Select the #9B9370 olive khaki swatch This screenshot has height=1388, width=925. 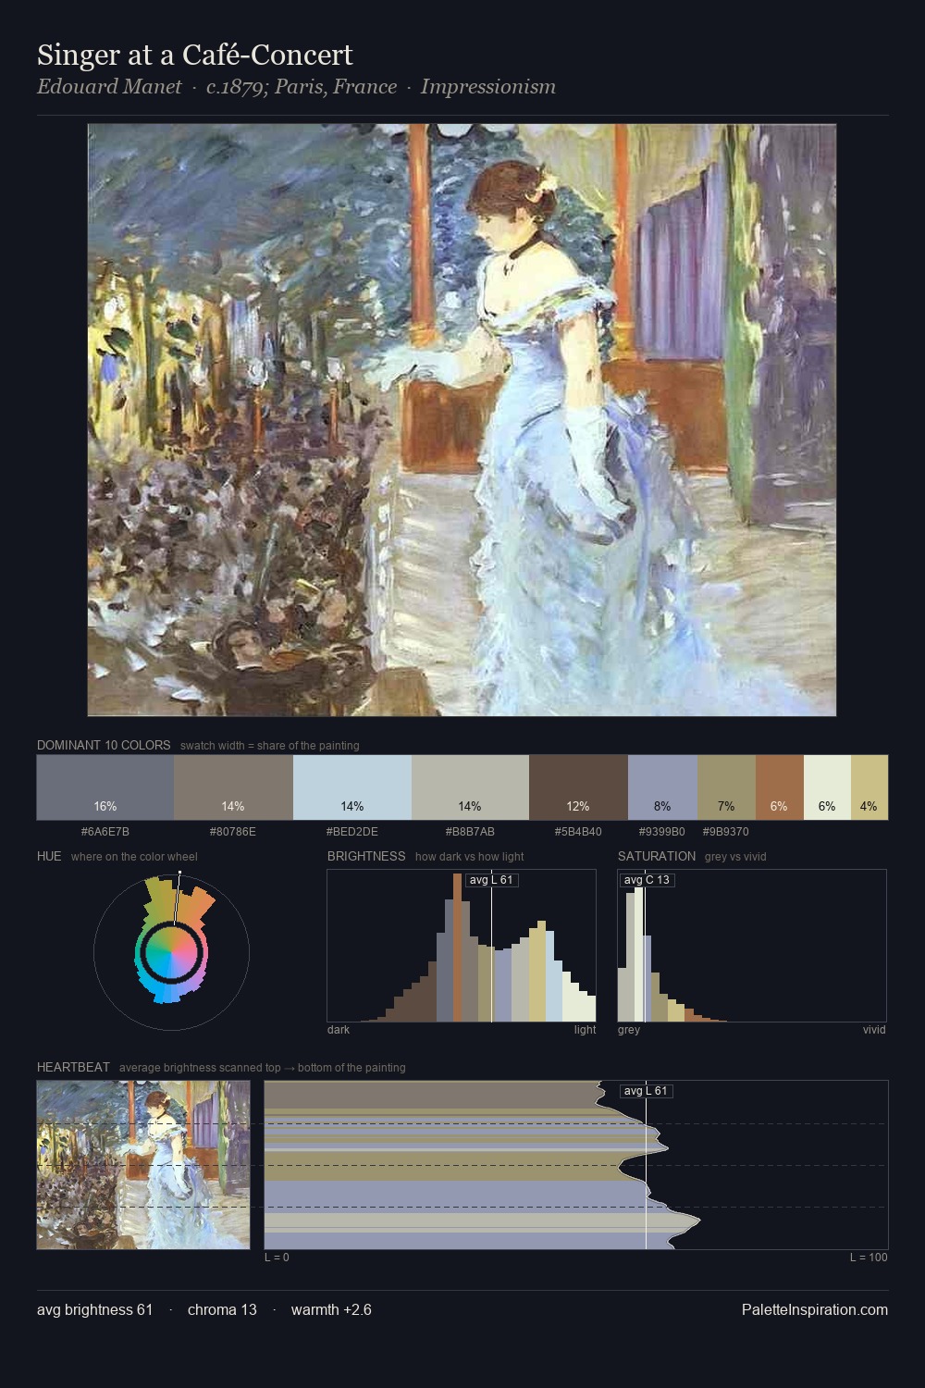[726, 787]
